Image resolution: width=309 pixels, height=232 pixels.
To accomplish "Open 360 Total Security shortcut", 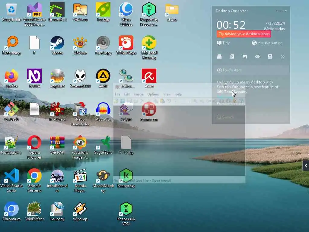I will 149,48.
